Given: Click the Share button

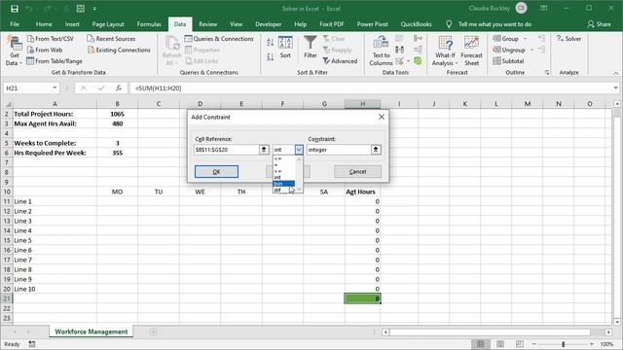Looking at the screenshot, I should click(600, 24).
